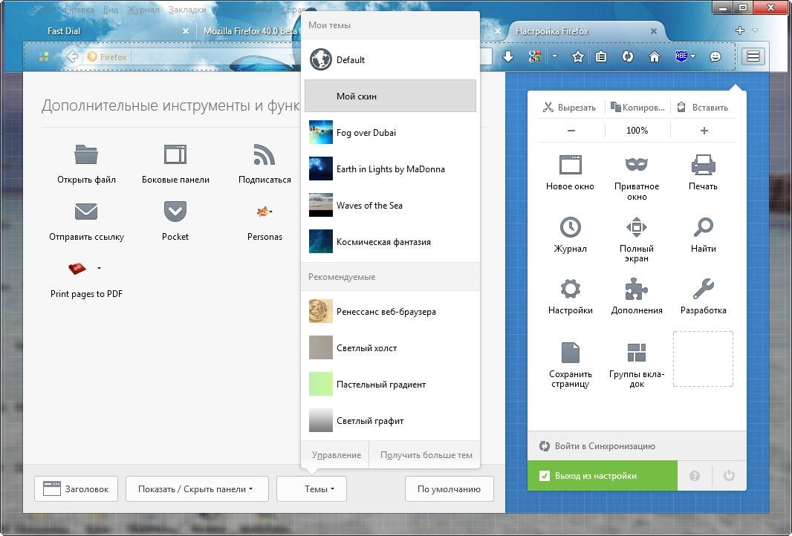Decrease zoom with minus button
Screen dimensions: 792x536
coord(571,130)
